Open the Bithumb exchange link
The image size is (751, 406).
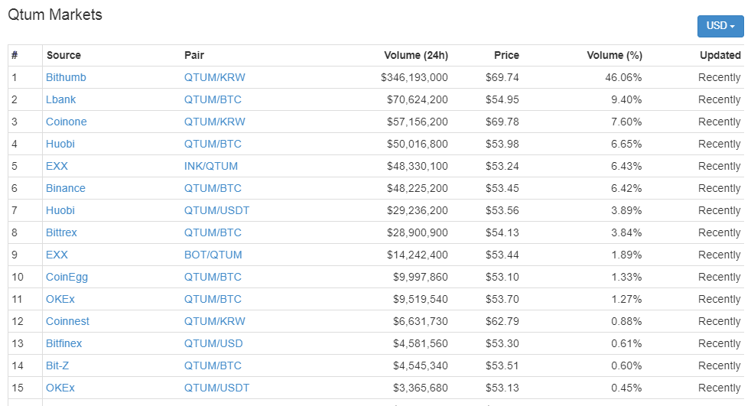(x=66, y=77)
